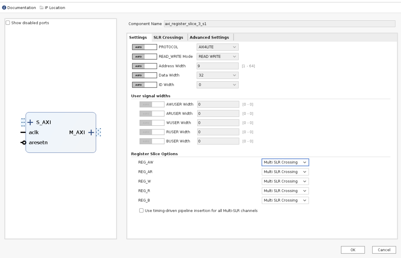The image size is (401, 258).
Task: Open the REG_R register slice dropdown
Action: coord(285,191)
